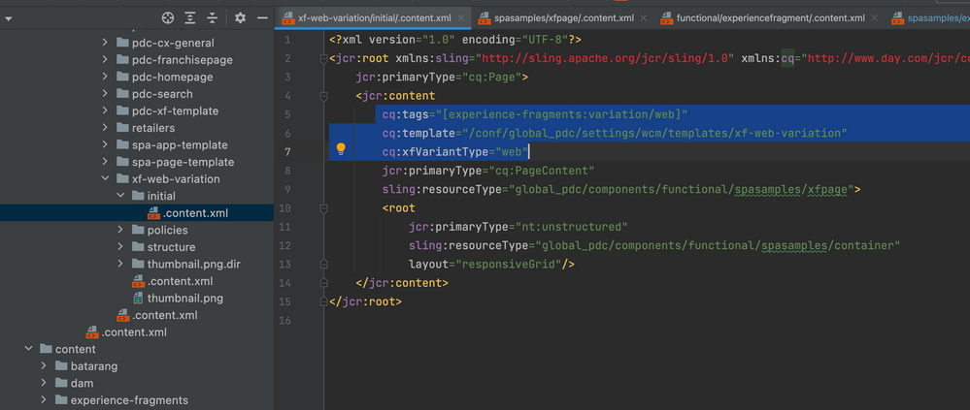Toggle code fold at jcr:root line
970x410 pixels.
[321, 58]
